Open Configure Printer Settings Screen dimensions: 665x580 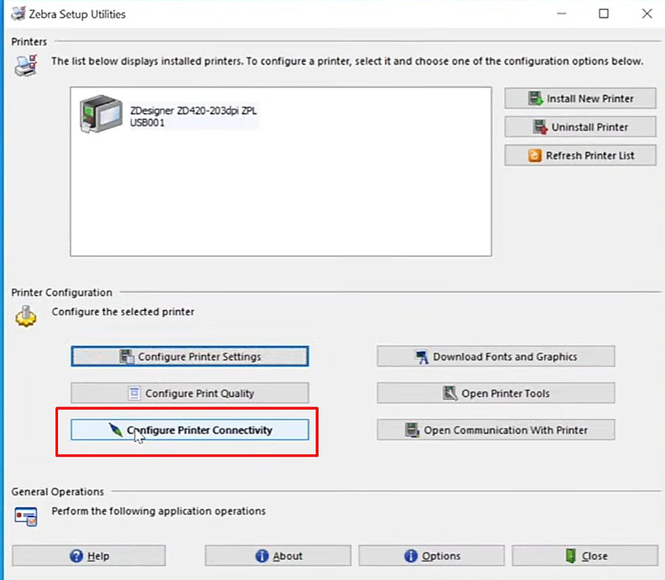pyautogui.click(x=190, y=356)
